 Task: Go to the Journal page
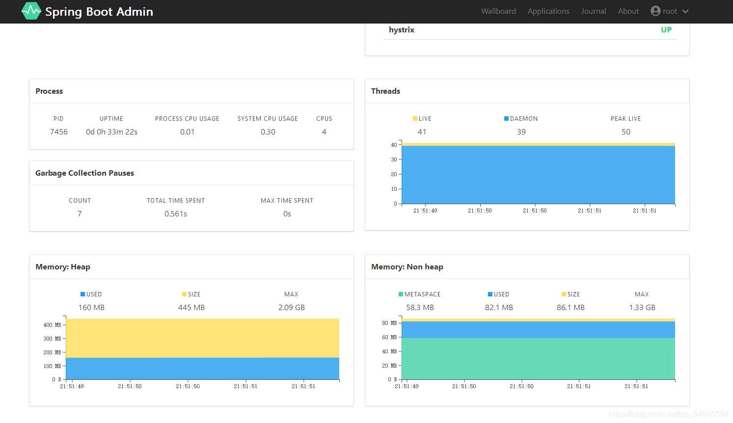point(594,11)
